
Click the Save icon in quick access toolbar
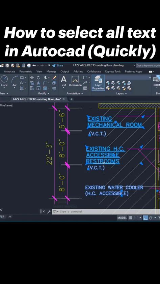(x=7, y=65)
